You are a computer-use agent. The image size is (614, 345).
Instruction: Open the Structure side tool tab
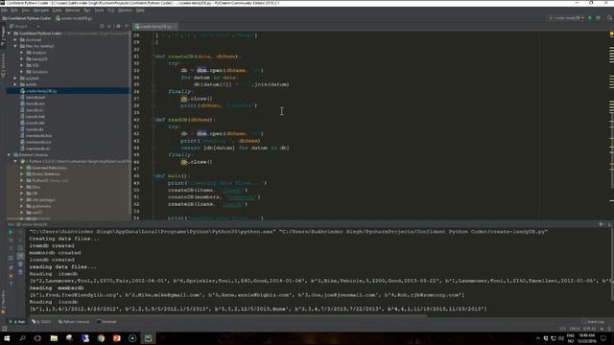[3, 65]
